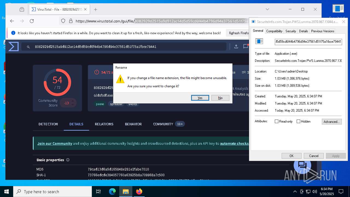Click the tracking protection shield icon
Screen dimensions: 350x197
click(x=63, y=21)
